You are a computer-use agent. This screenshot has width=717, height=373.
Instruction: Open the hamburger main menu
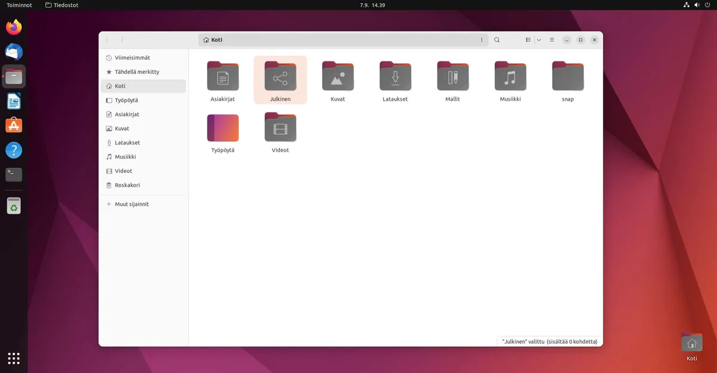(x=551, y=40)
